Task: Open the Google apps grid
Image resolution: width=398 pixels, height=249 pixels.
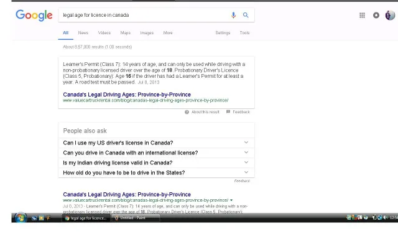Action: coord(362,15)
